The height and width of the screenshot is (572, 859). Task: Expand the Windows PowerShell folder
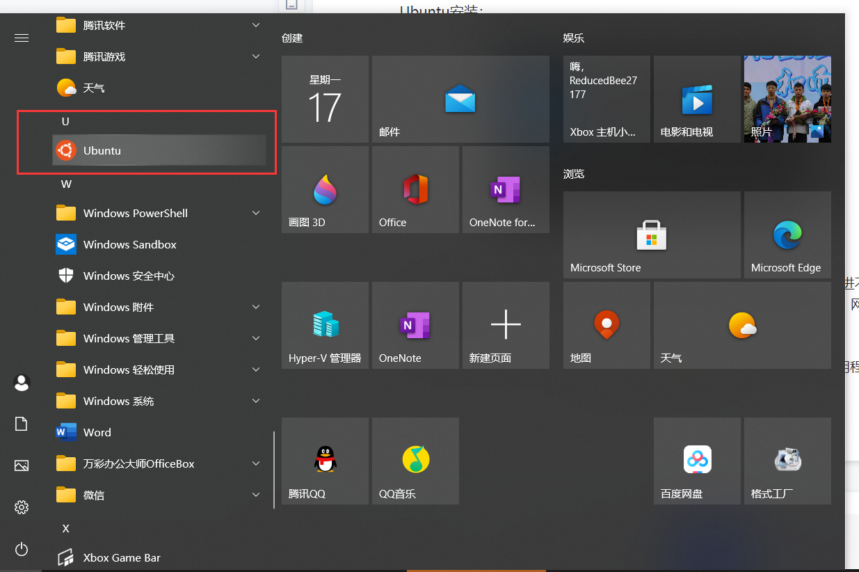(159, 213)
